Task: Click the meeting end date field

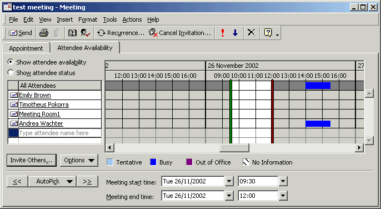Action: point(193,196)
